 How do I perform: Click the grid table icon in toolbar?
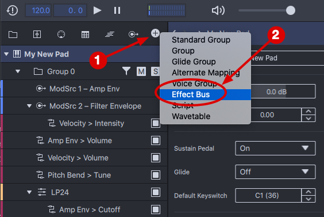[x=85, y=35]
